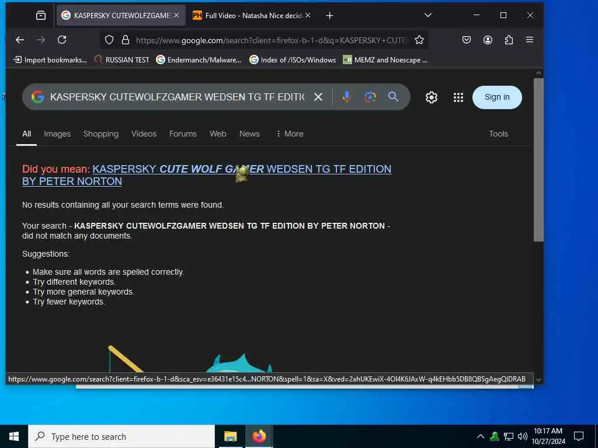Open the Firefox account icon

[488, 40]
